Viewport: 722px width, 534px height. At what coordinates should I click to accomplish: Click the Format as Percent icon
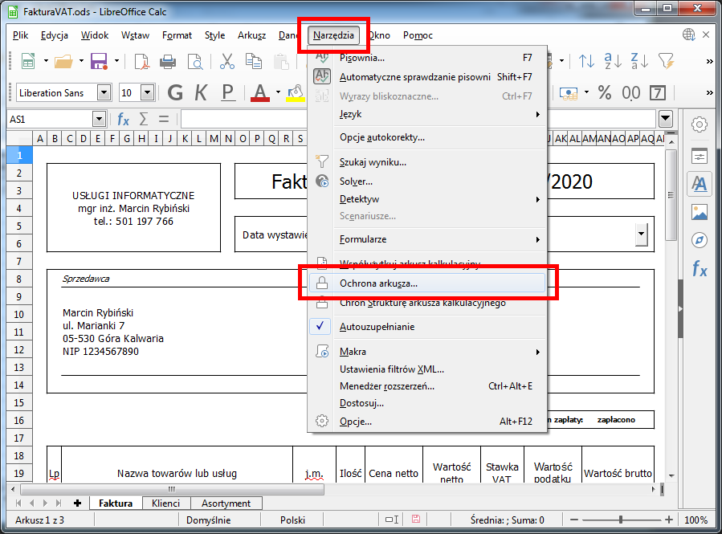pos(604,92)
